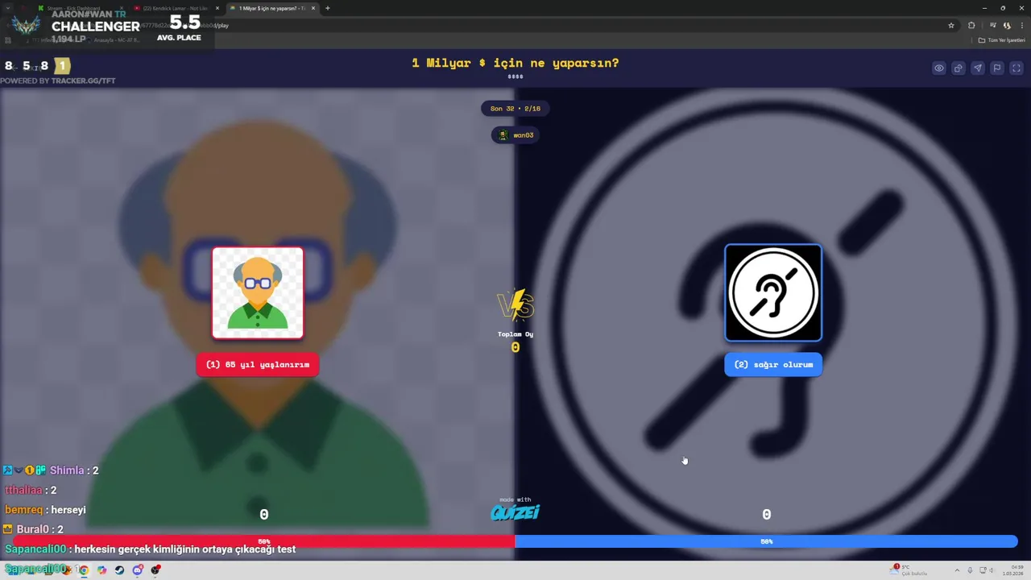
Task: Vote for option (1) 65 yıl yaşlanırım
Action: coord(258,365)
